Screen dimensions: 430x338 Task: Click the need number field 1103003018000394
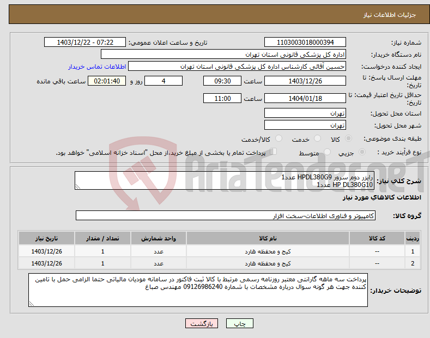pyautogui.click(x=305, y=43)
